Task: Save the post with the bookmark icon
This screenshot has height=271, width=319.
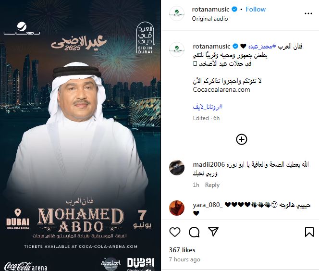Action: pyautogui.click(x=309, y=232)
